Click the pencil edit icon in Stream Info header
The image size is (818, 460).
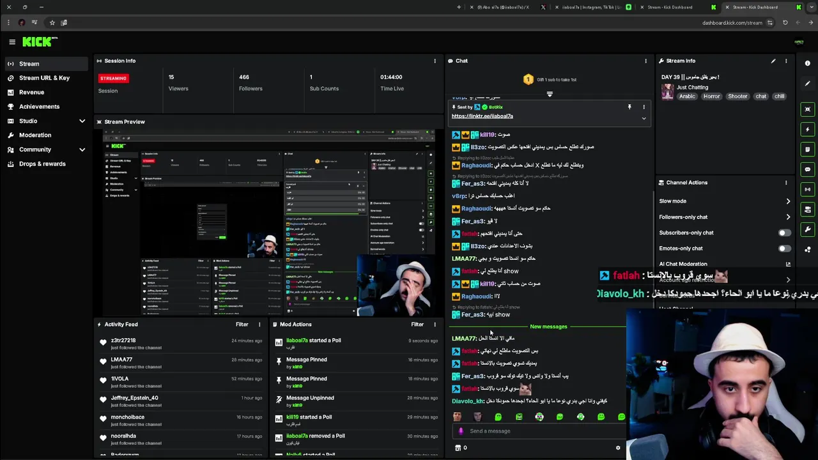coord(773,61)
